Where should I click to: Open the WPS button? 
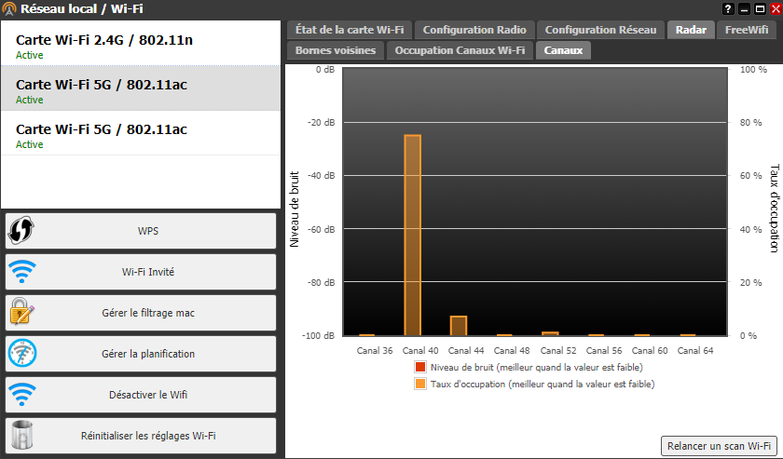coord(141,231)
